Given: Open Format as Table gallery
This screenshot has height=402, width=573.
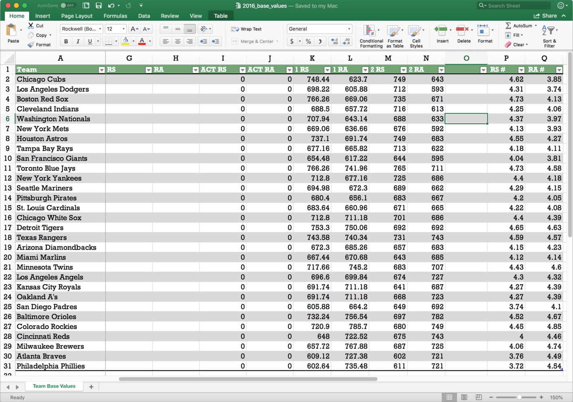Looking at the screenshot, I should (395, 36).
